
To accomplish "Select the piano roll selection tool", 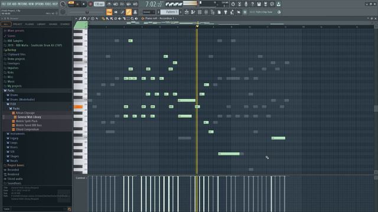I will (128, 18).
